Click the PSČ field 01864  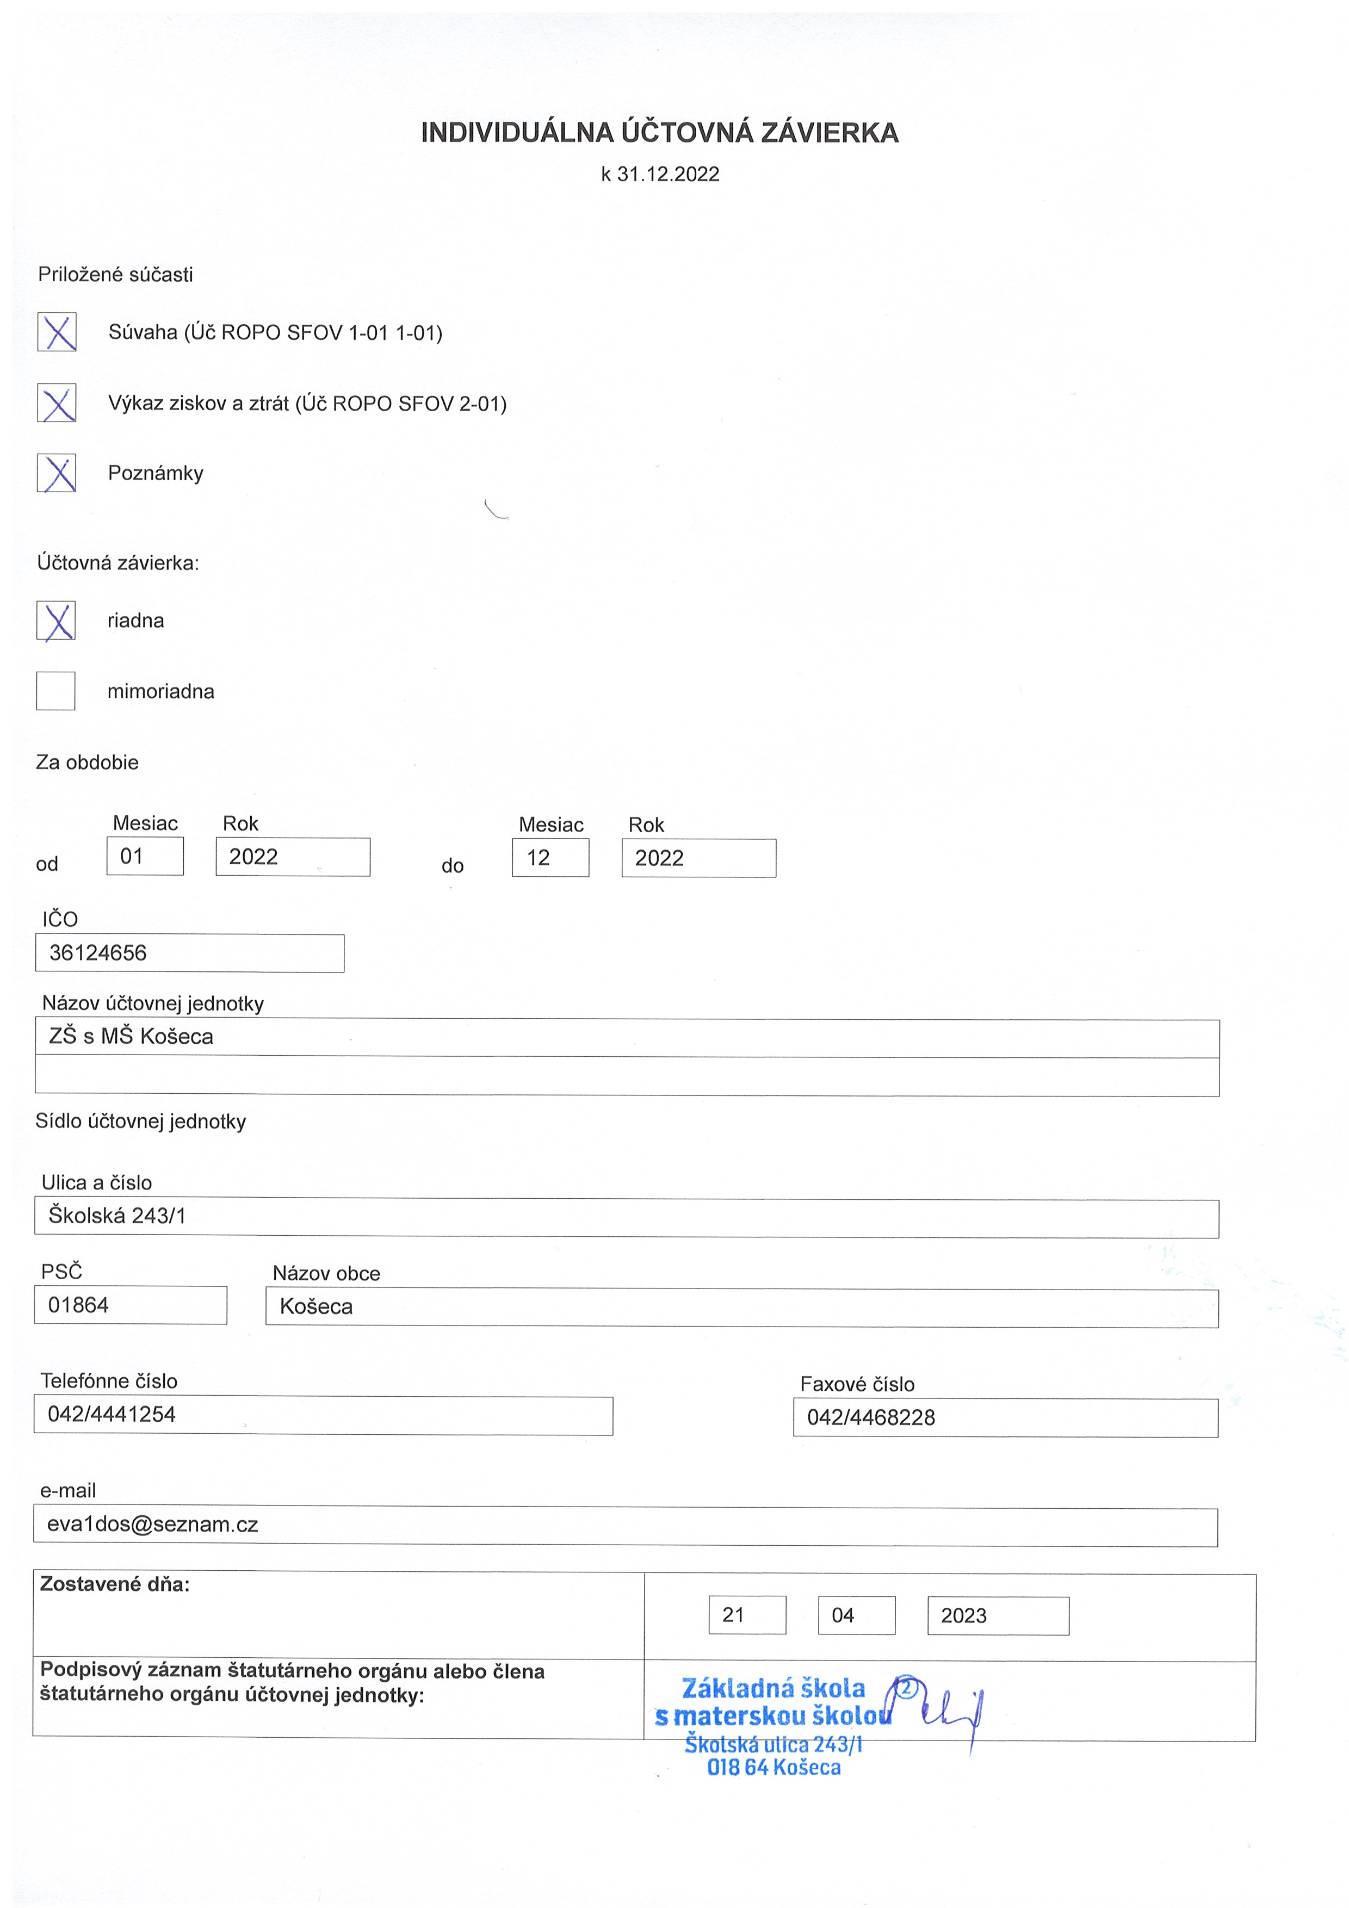[131, 1305]
